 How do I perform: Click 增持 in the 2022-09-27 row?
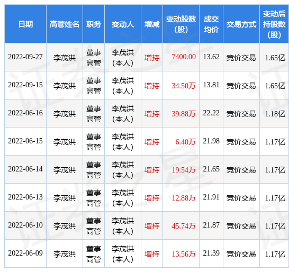152,58
